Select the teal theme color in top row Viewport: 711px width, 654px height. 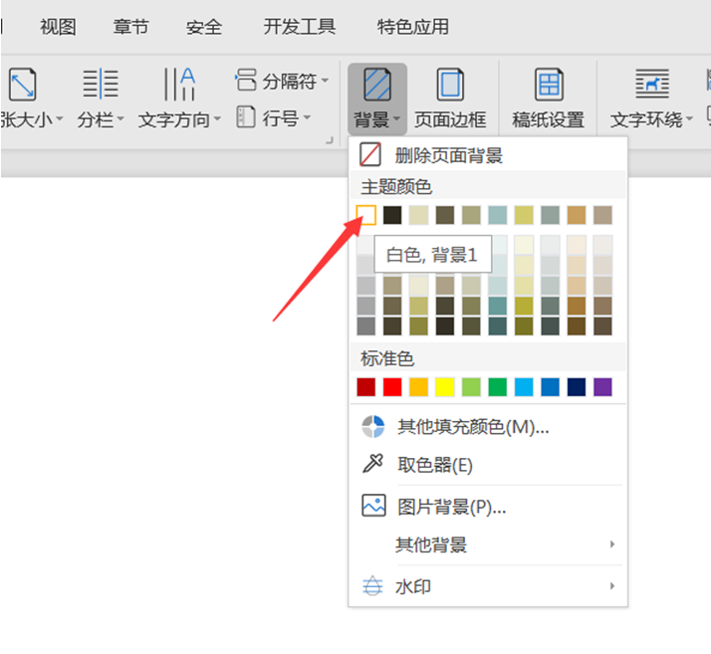(x=498, y=215)
